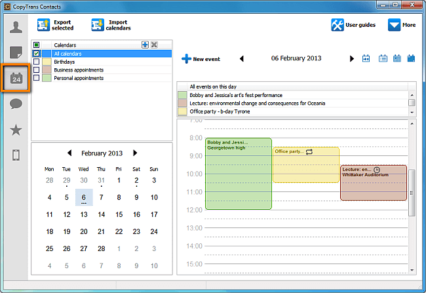Open the Notes sidebar icon
Screen dimensions: 426x293
16,52
